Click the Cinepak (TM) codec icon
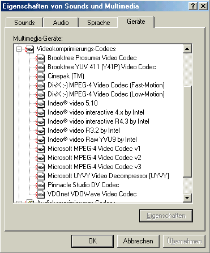The height and width of the screenshot is (253, 210). tap(40, 76)
